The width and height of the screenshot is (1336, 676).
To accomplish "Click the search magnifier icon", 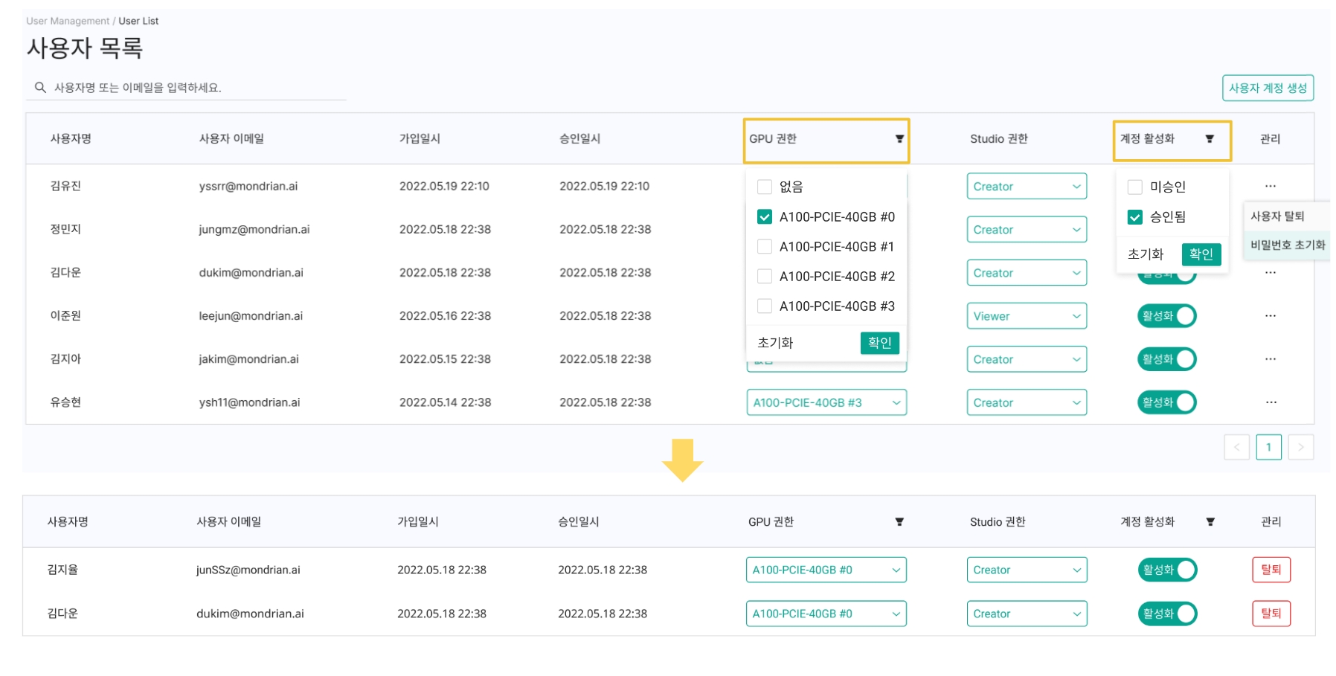I will pyautogui.click(x=40, y=88).
